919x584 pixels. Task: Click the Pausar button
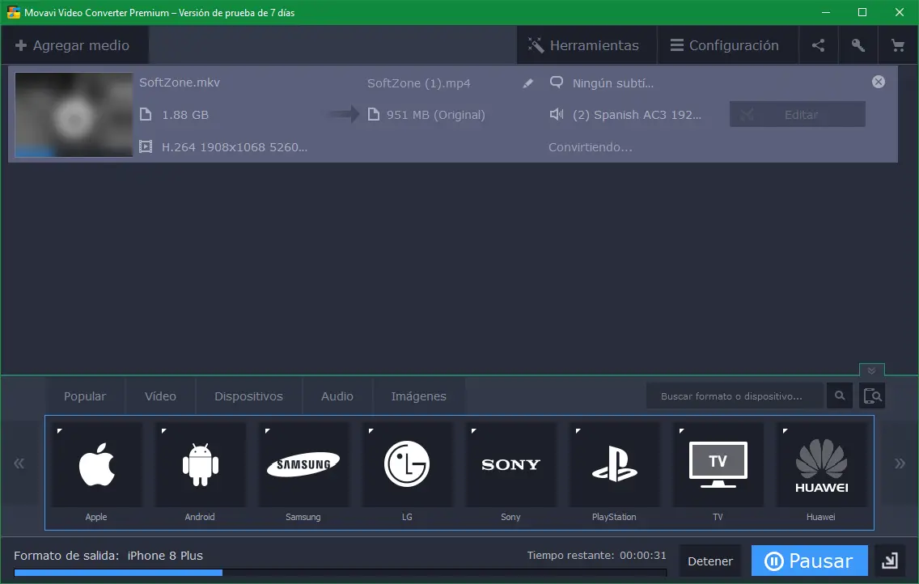[810, 561]
